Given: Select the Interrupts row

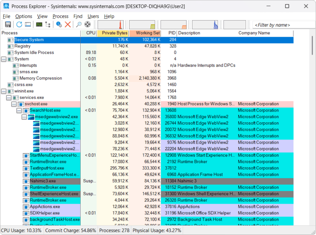Looking at the screenshot, I should [x=147, y=65].
